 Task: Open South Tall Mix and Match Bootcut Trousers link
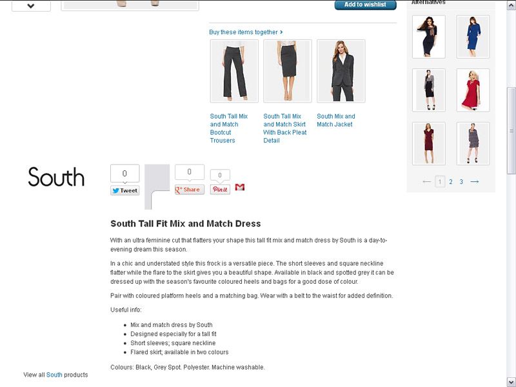tap(229, 128)
